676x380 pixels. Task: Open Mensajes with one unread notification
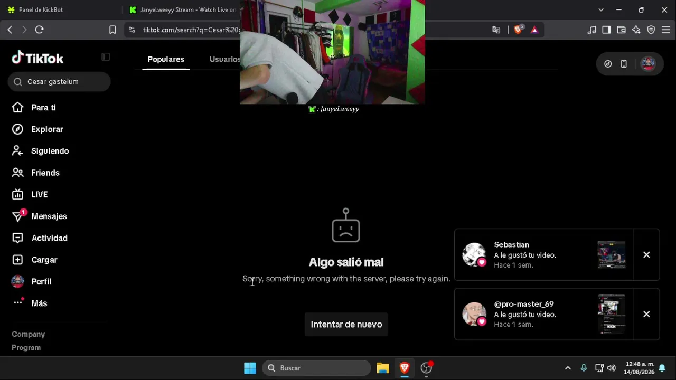click(49, 216)
